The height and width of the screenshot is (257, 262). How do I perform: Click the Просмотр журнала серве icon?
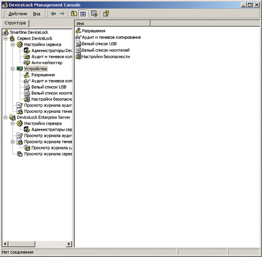coord(20,154)
